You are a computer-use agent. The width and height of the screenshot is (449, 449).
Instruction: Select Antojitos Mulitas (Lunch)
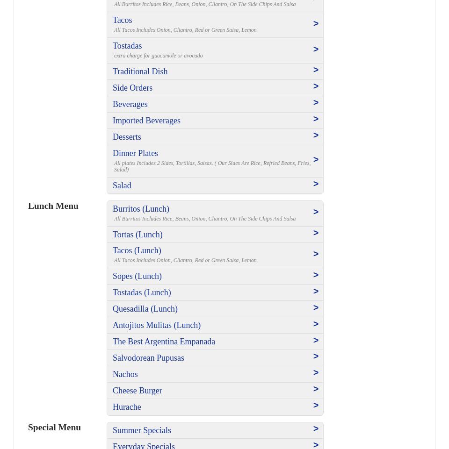pos(157,325)
